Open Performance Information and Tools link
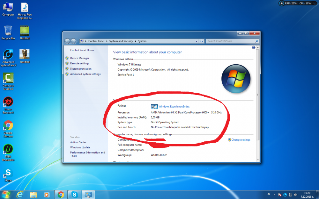The width and height of the screenshot is (319, 199). (87, 154)
